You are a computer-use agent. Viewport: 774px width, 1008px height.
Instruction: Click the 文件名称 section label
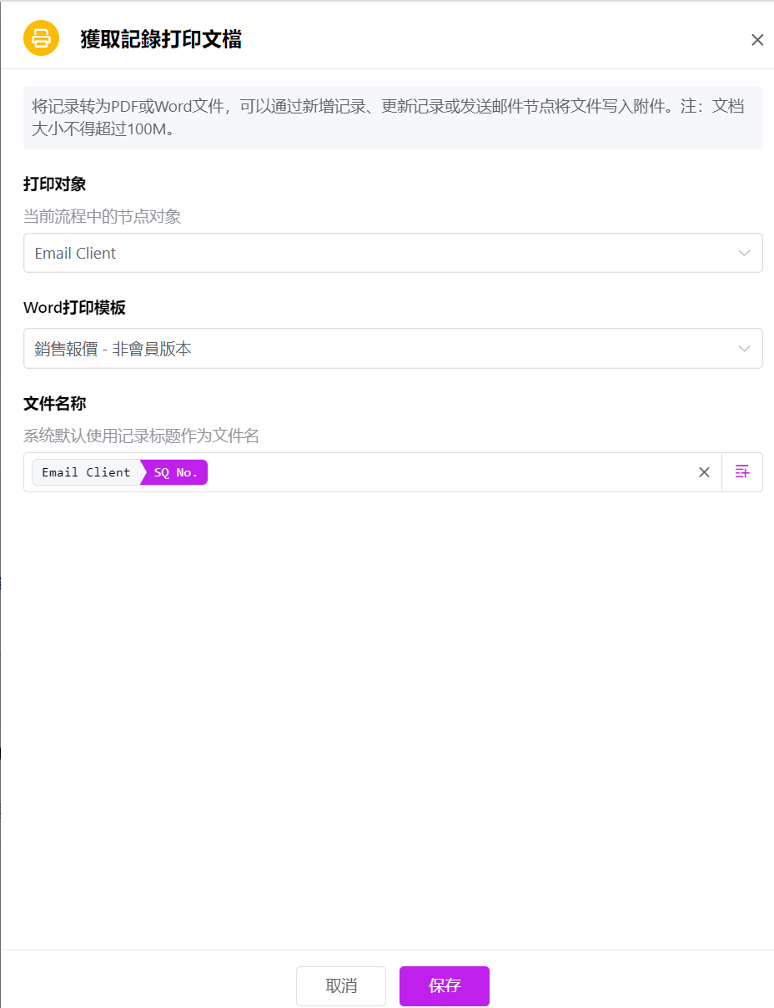pyautogui.click(x=55, y=404)
